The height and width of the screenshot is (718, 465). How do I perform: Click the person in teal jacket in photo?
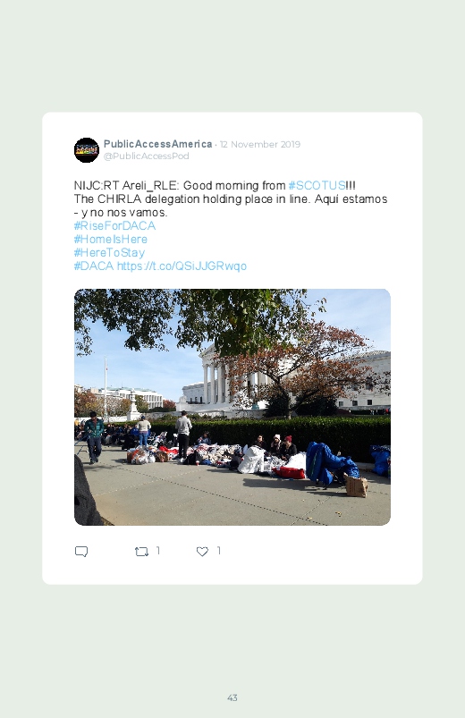click(94, 437)
